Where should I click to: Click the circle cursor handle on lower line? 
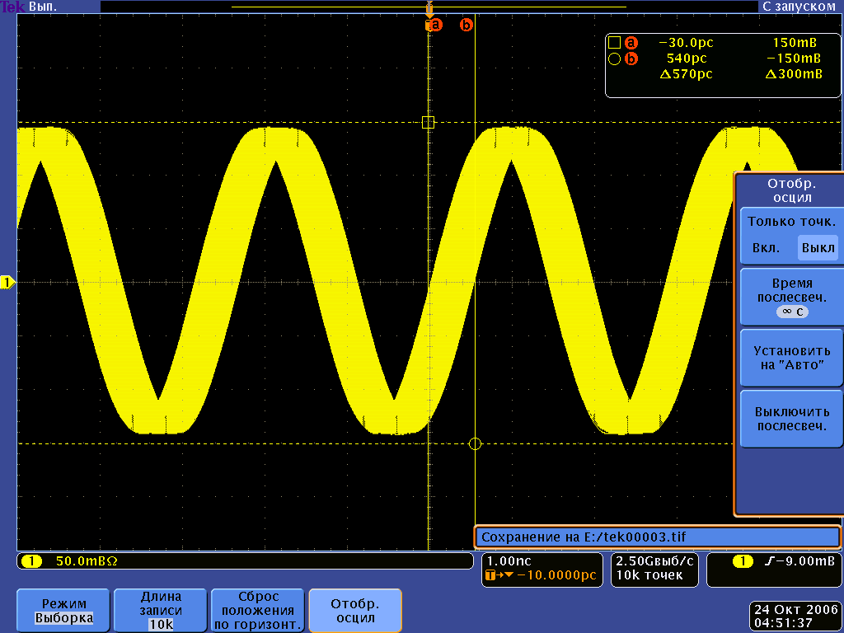[x=475, y=444]
